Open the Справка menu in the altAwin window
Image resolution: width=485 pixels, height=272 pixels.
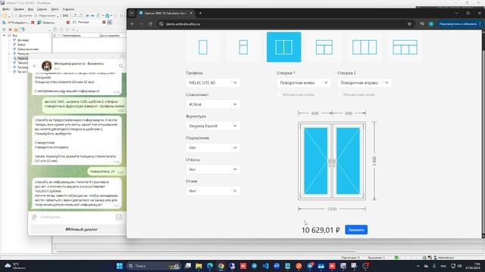(x=68, y=9)
